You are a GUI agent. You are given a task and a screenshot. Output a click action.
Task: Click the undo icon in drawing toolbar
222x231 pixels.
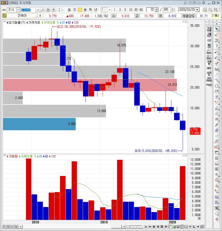coord(217,53)
